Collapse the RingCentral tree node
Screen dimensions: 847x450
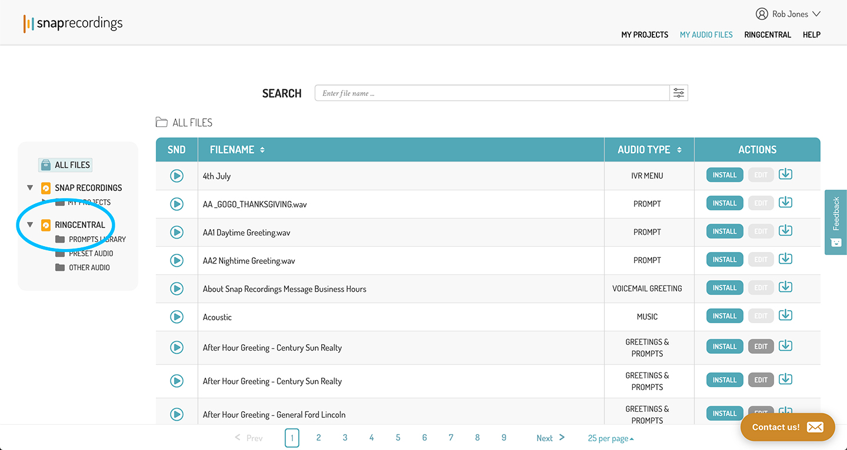pyautogui.click(x=30, y=225)
